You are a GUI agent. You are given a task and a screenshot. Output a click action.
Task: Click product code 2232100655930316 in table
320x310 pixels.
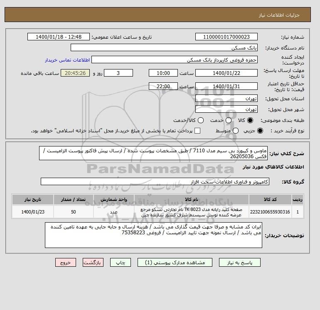coord(270,212)
